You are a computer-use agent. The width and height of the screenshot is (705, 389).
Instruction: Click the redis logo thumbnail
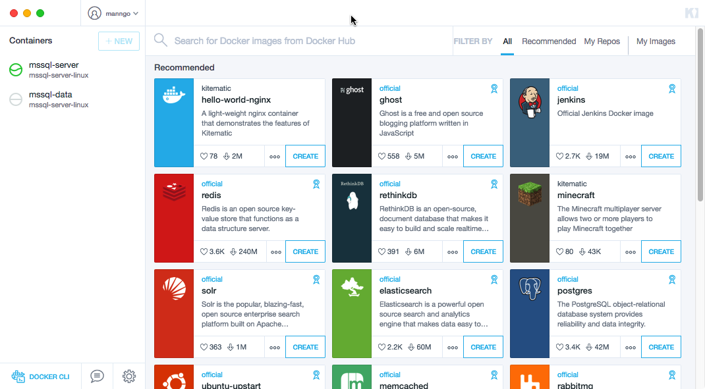(x=174, y=219)
